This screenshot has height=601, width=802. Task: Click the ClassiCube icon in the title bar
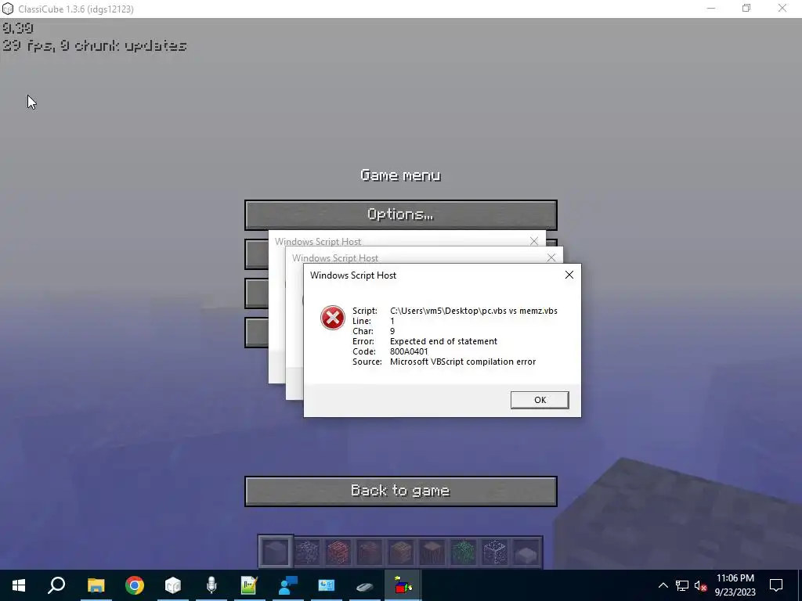tap(8, 9)
